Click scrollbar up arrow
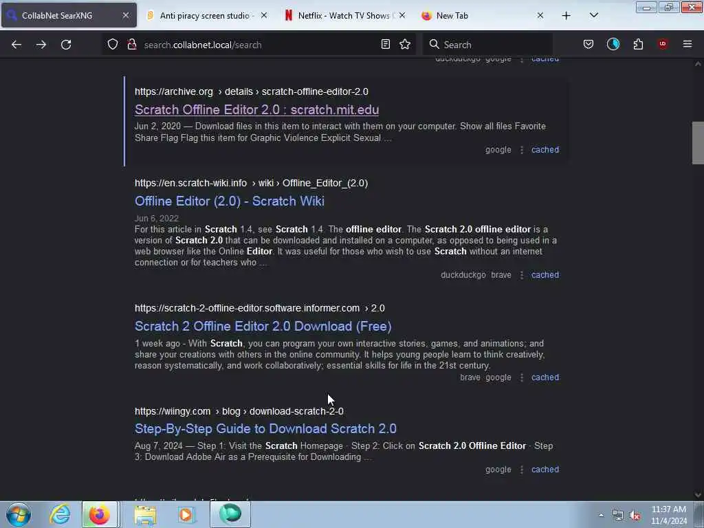704x528 pixels. pyautogui.click(x=698, y=64)
